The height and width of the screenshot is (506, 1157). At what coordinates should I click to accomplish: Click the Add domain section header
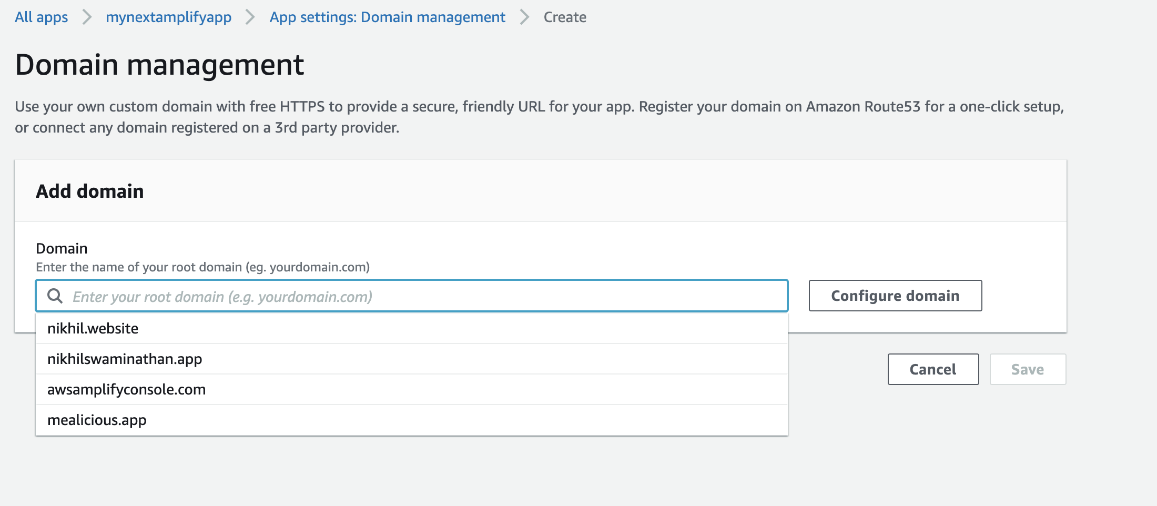pyautogui.click(x=89, y=190)
